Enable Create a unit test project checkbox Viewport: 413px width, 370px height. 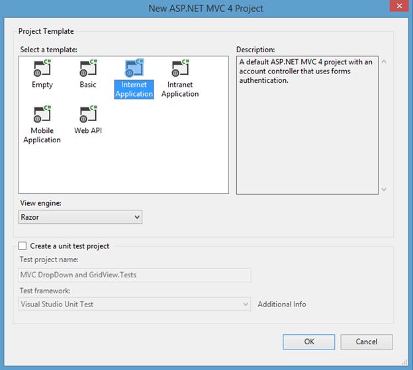(x=23, y=246)
